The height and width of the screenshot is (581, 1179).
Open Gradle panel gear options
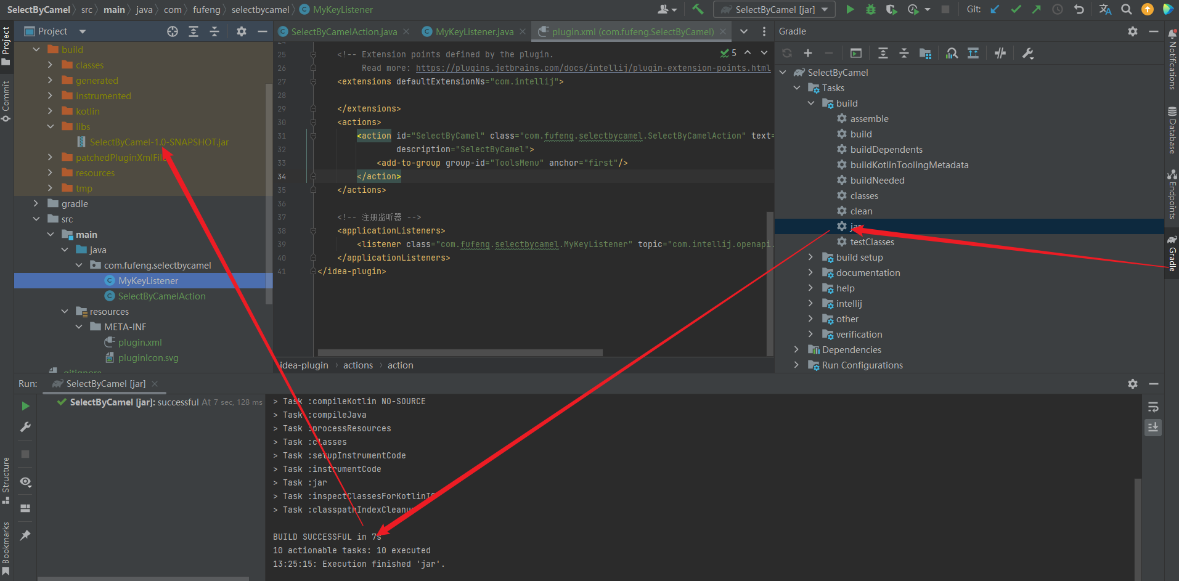point(1133,31)
